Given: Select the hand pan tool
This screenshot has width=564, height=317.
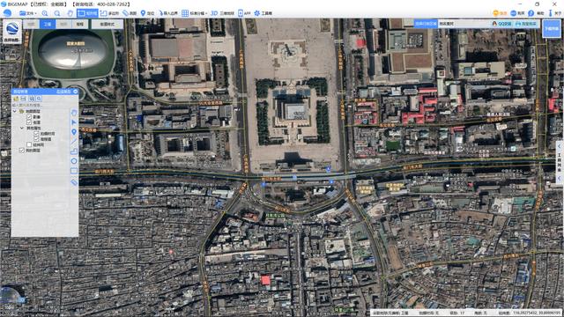Looking at the screenshot, I should coord(70,13).
